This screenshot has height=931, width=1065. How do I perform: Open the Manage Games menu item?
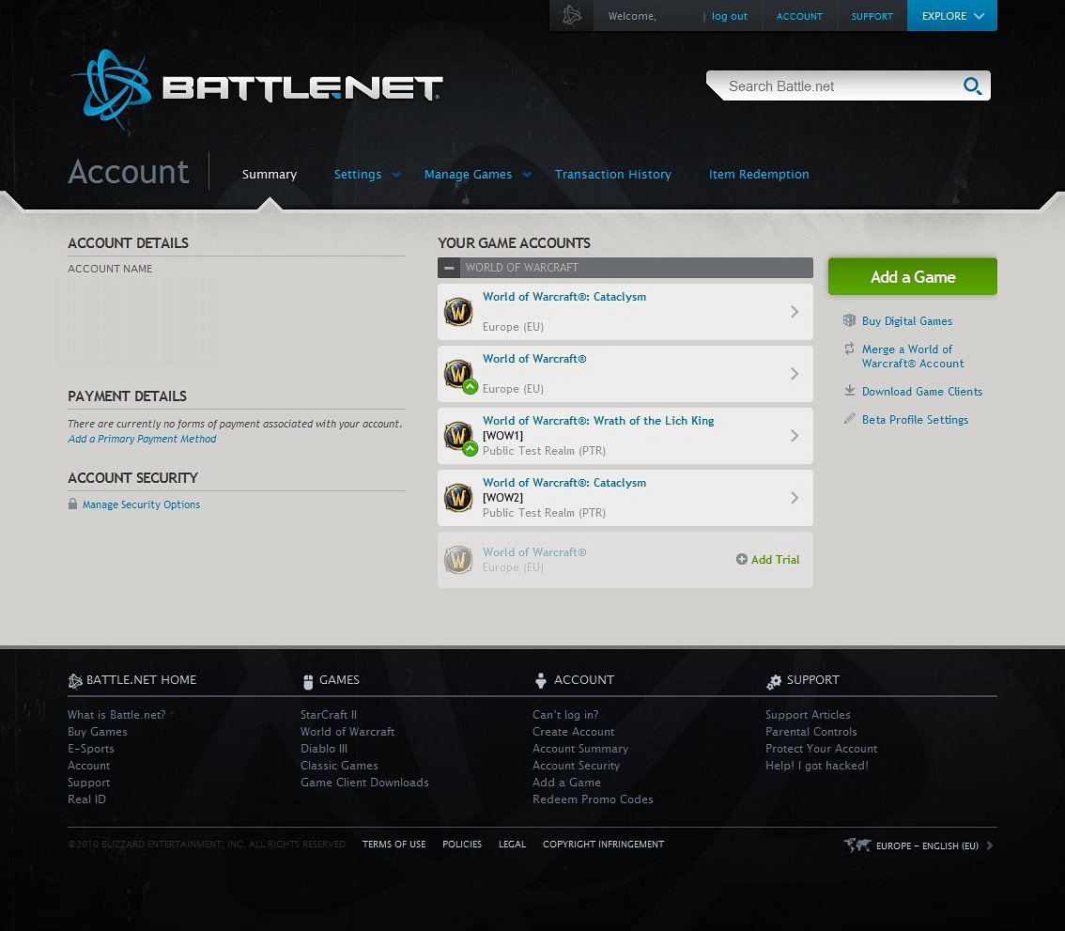(x=468, y=175)
